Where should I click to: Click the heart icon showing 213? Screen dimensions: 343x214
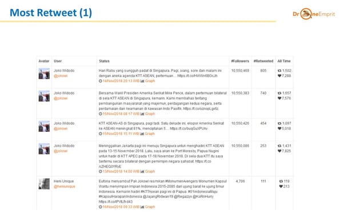pos(281,187)
